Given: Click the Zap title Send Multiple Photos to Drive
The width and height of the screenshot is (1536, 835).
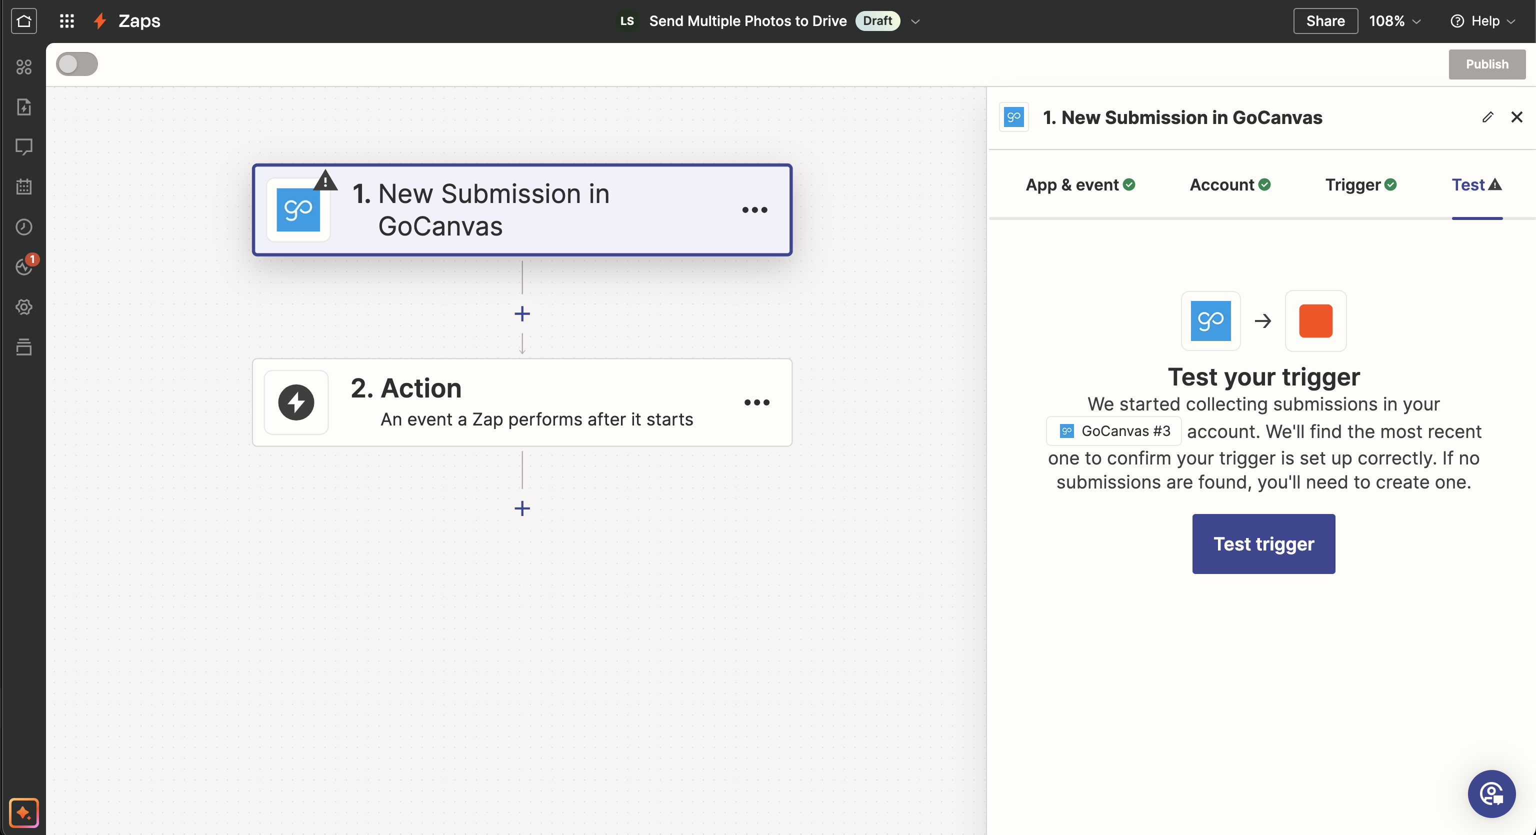Looking at the screenshot, I should [747, 21].
